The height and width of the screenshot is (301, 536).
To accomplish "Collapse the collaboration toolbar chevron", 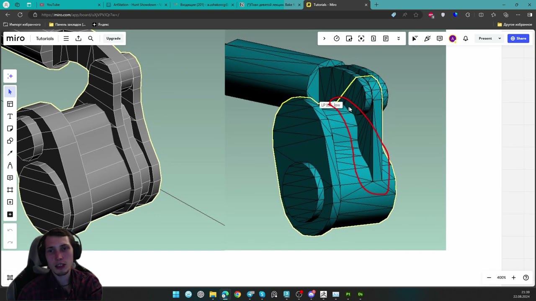I will pos(324,38).
